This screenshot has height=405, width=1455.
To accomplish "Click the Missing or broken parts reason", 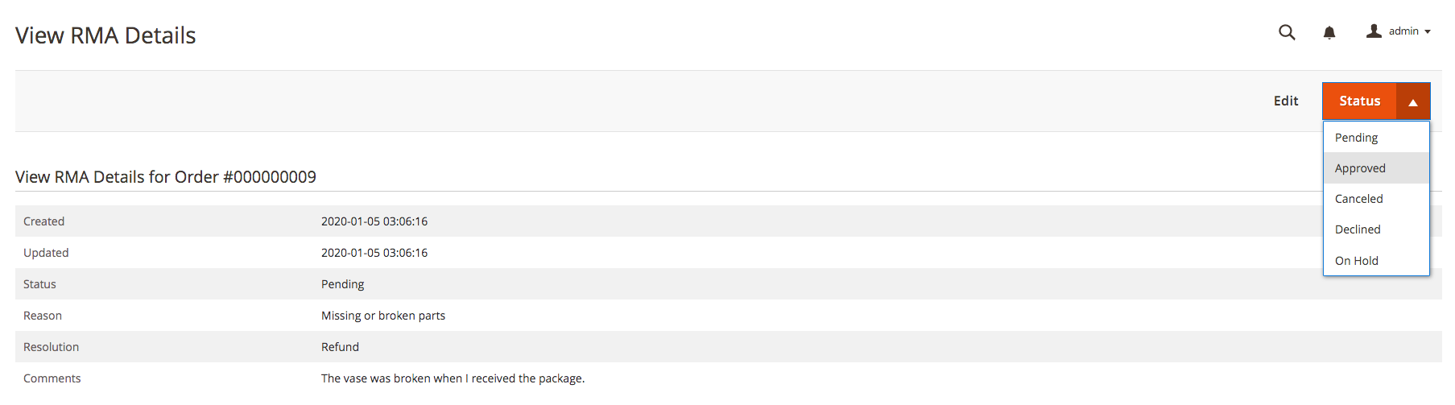I will (x=383, y=316).
